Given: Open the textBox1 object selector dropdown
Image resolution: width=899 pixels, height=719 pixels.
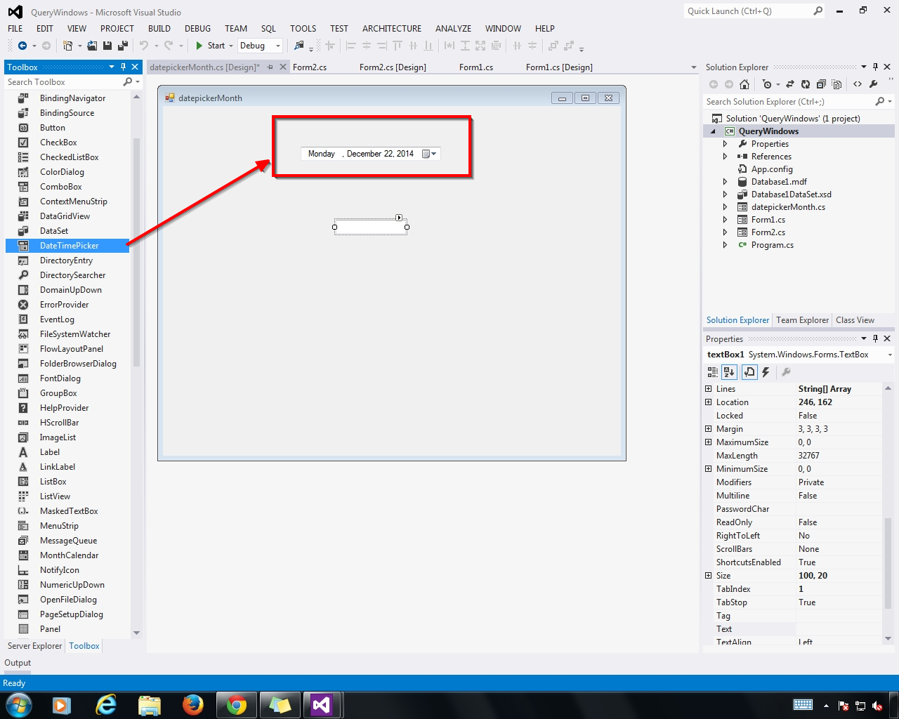Looking at the screenshot, I should (x=890, y=355).
